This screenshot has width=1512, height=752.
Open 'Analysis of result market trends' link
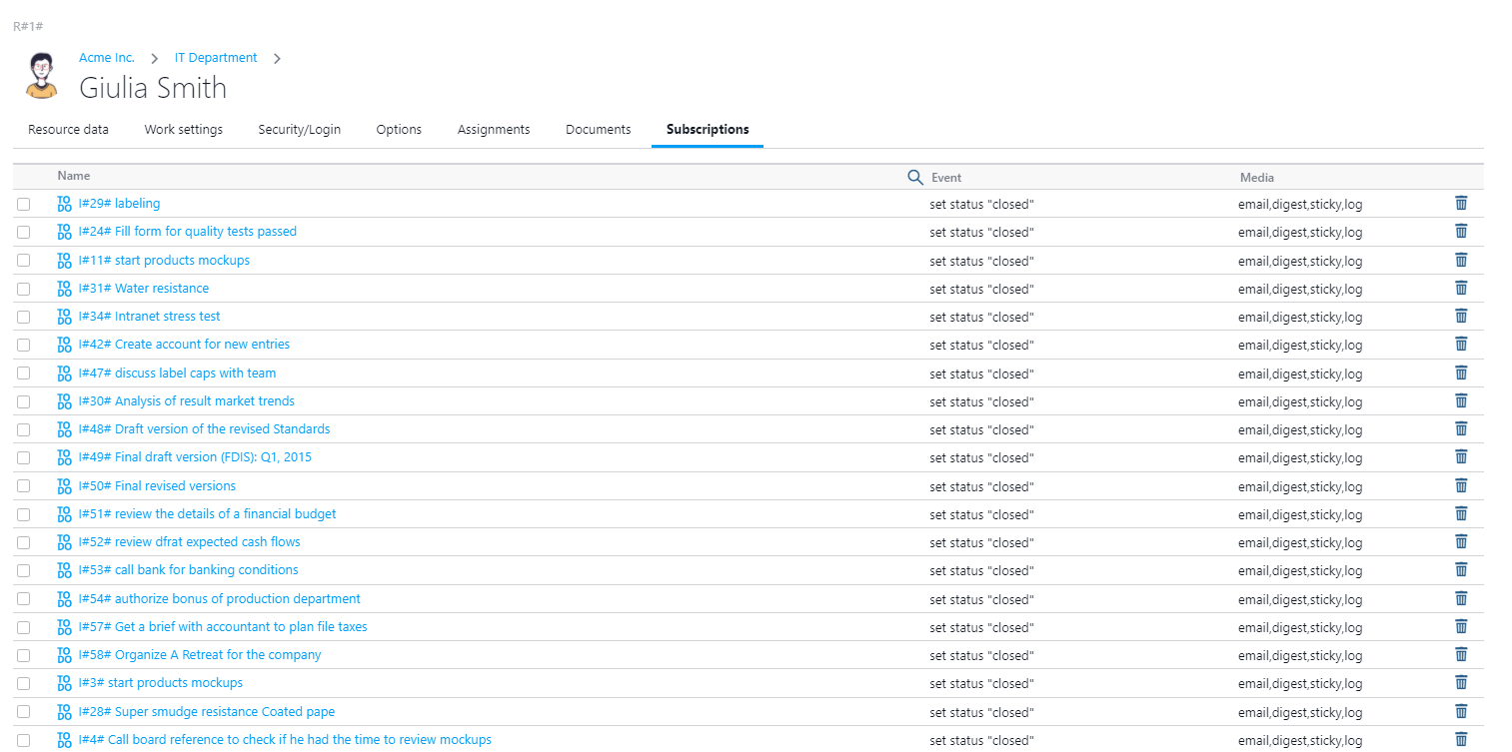204,401
